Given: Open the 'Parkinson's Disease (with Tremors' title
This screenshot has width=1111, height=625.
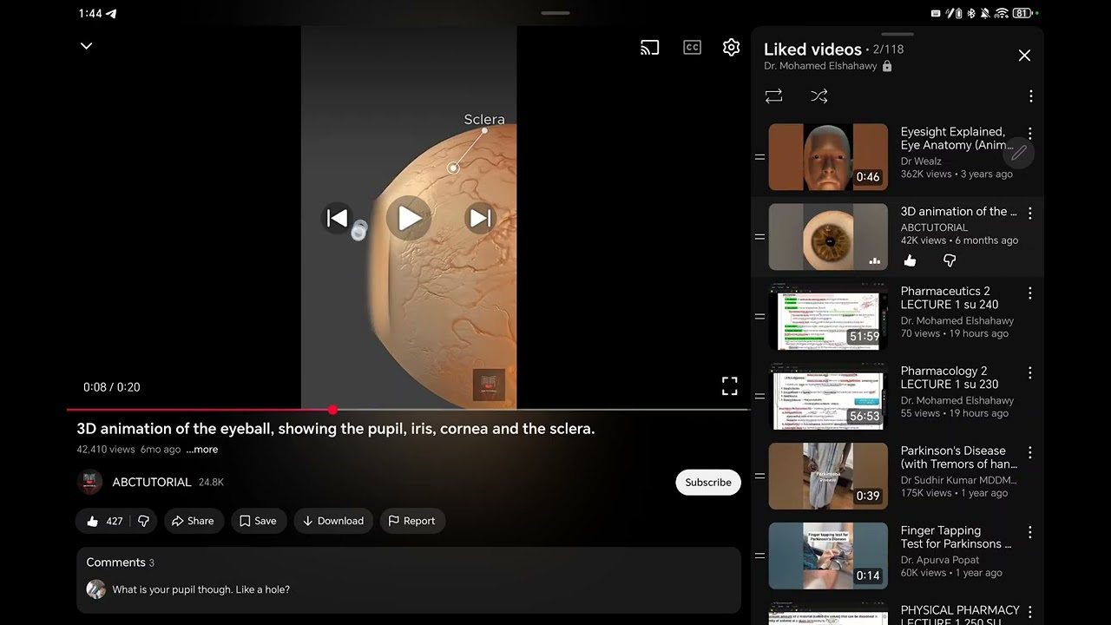Looking at the screenshot, I should tap(958, 457).
